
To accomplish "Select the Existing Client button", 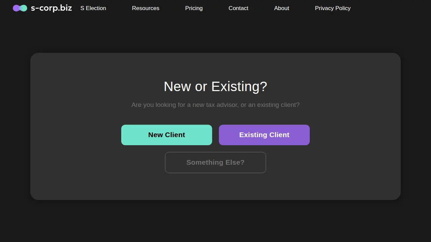I will click(264, 135).
